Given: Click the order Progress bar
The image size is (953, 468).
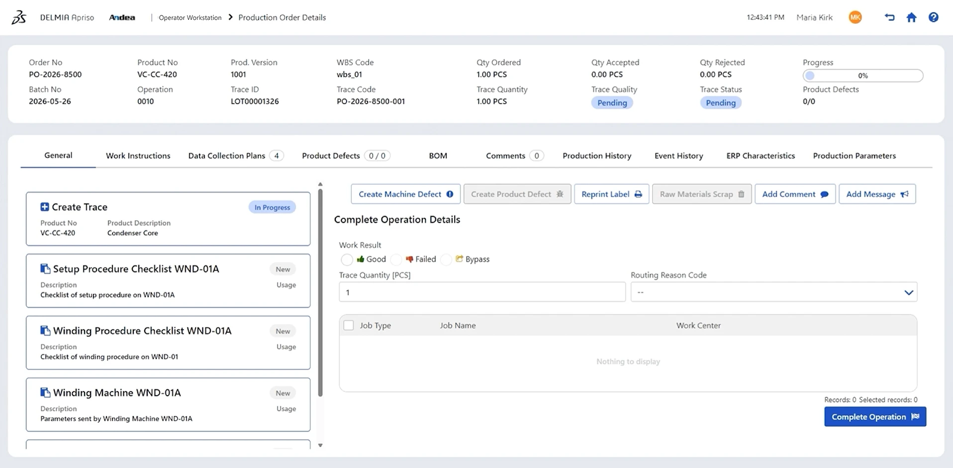Looking at the screenshot, I should point(862,76).
